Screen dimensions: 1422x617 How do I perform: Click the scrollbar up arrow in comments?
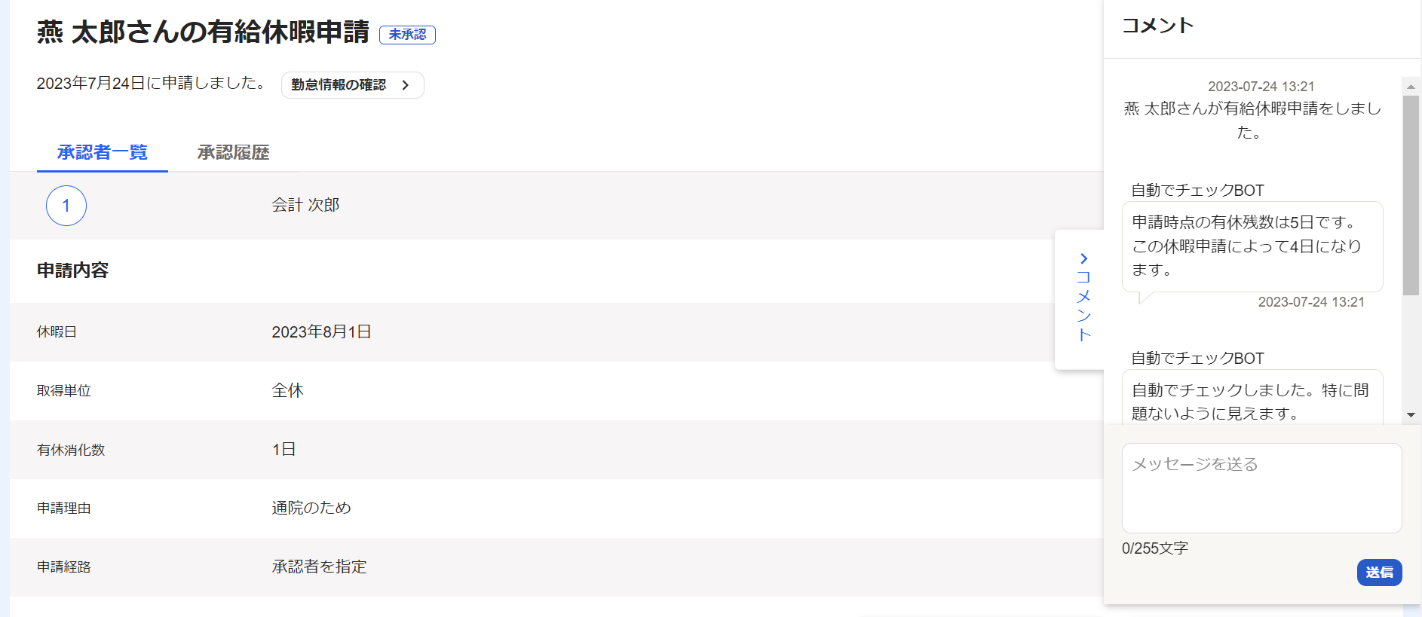tap(1411, 87)
